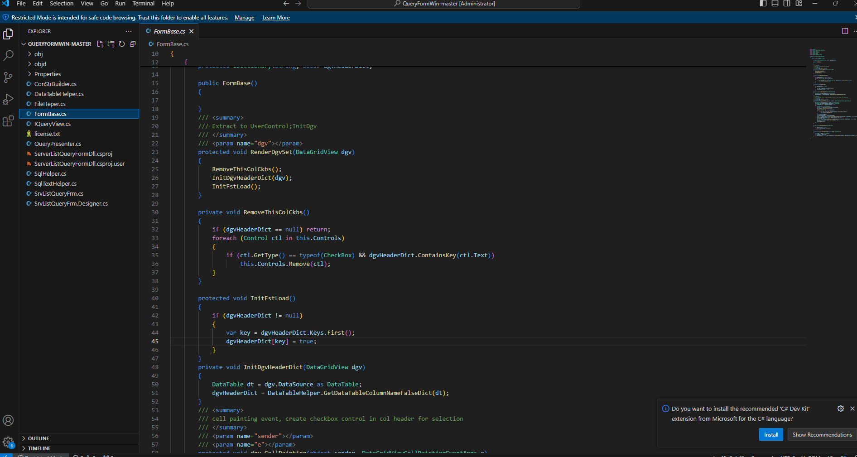Expand the OUTLINE section

pos(39,438)
